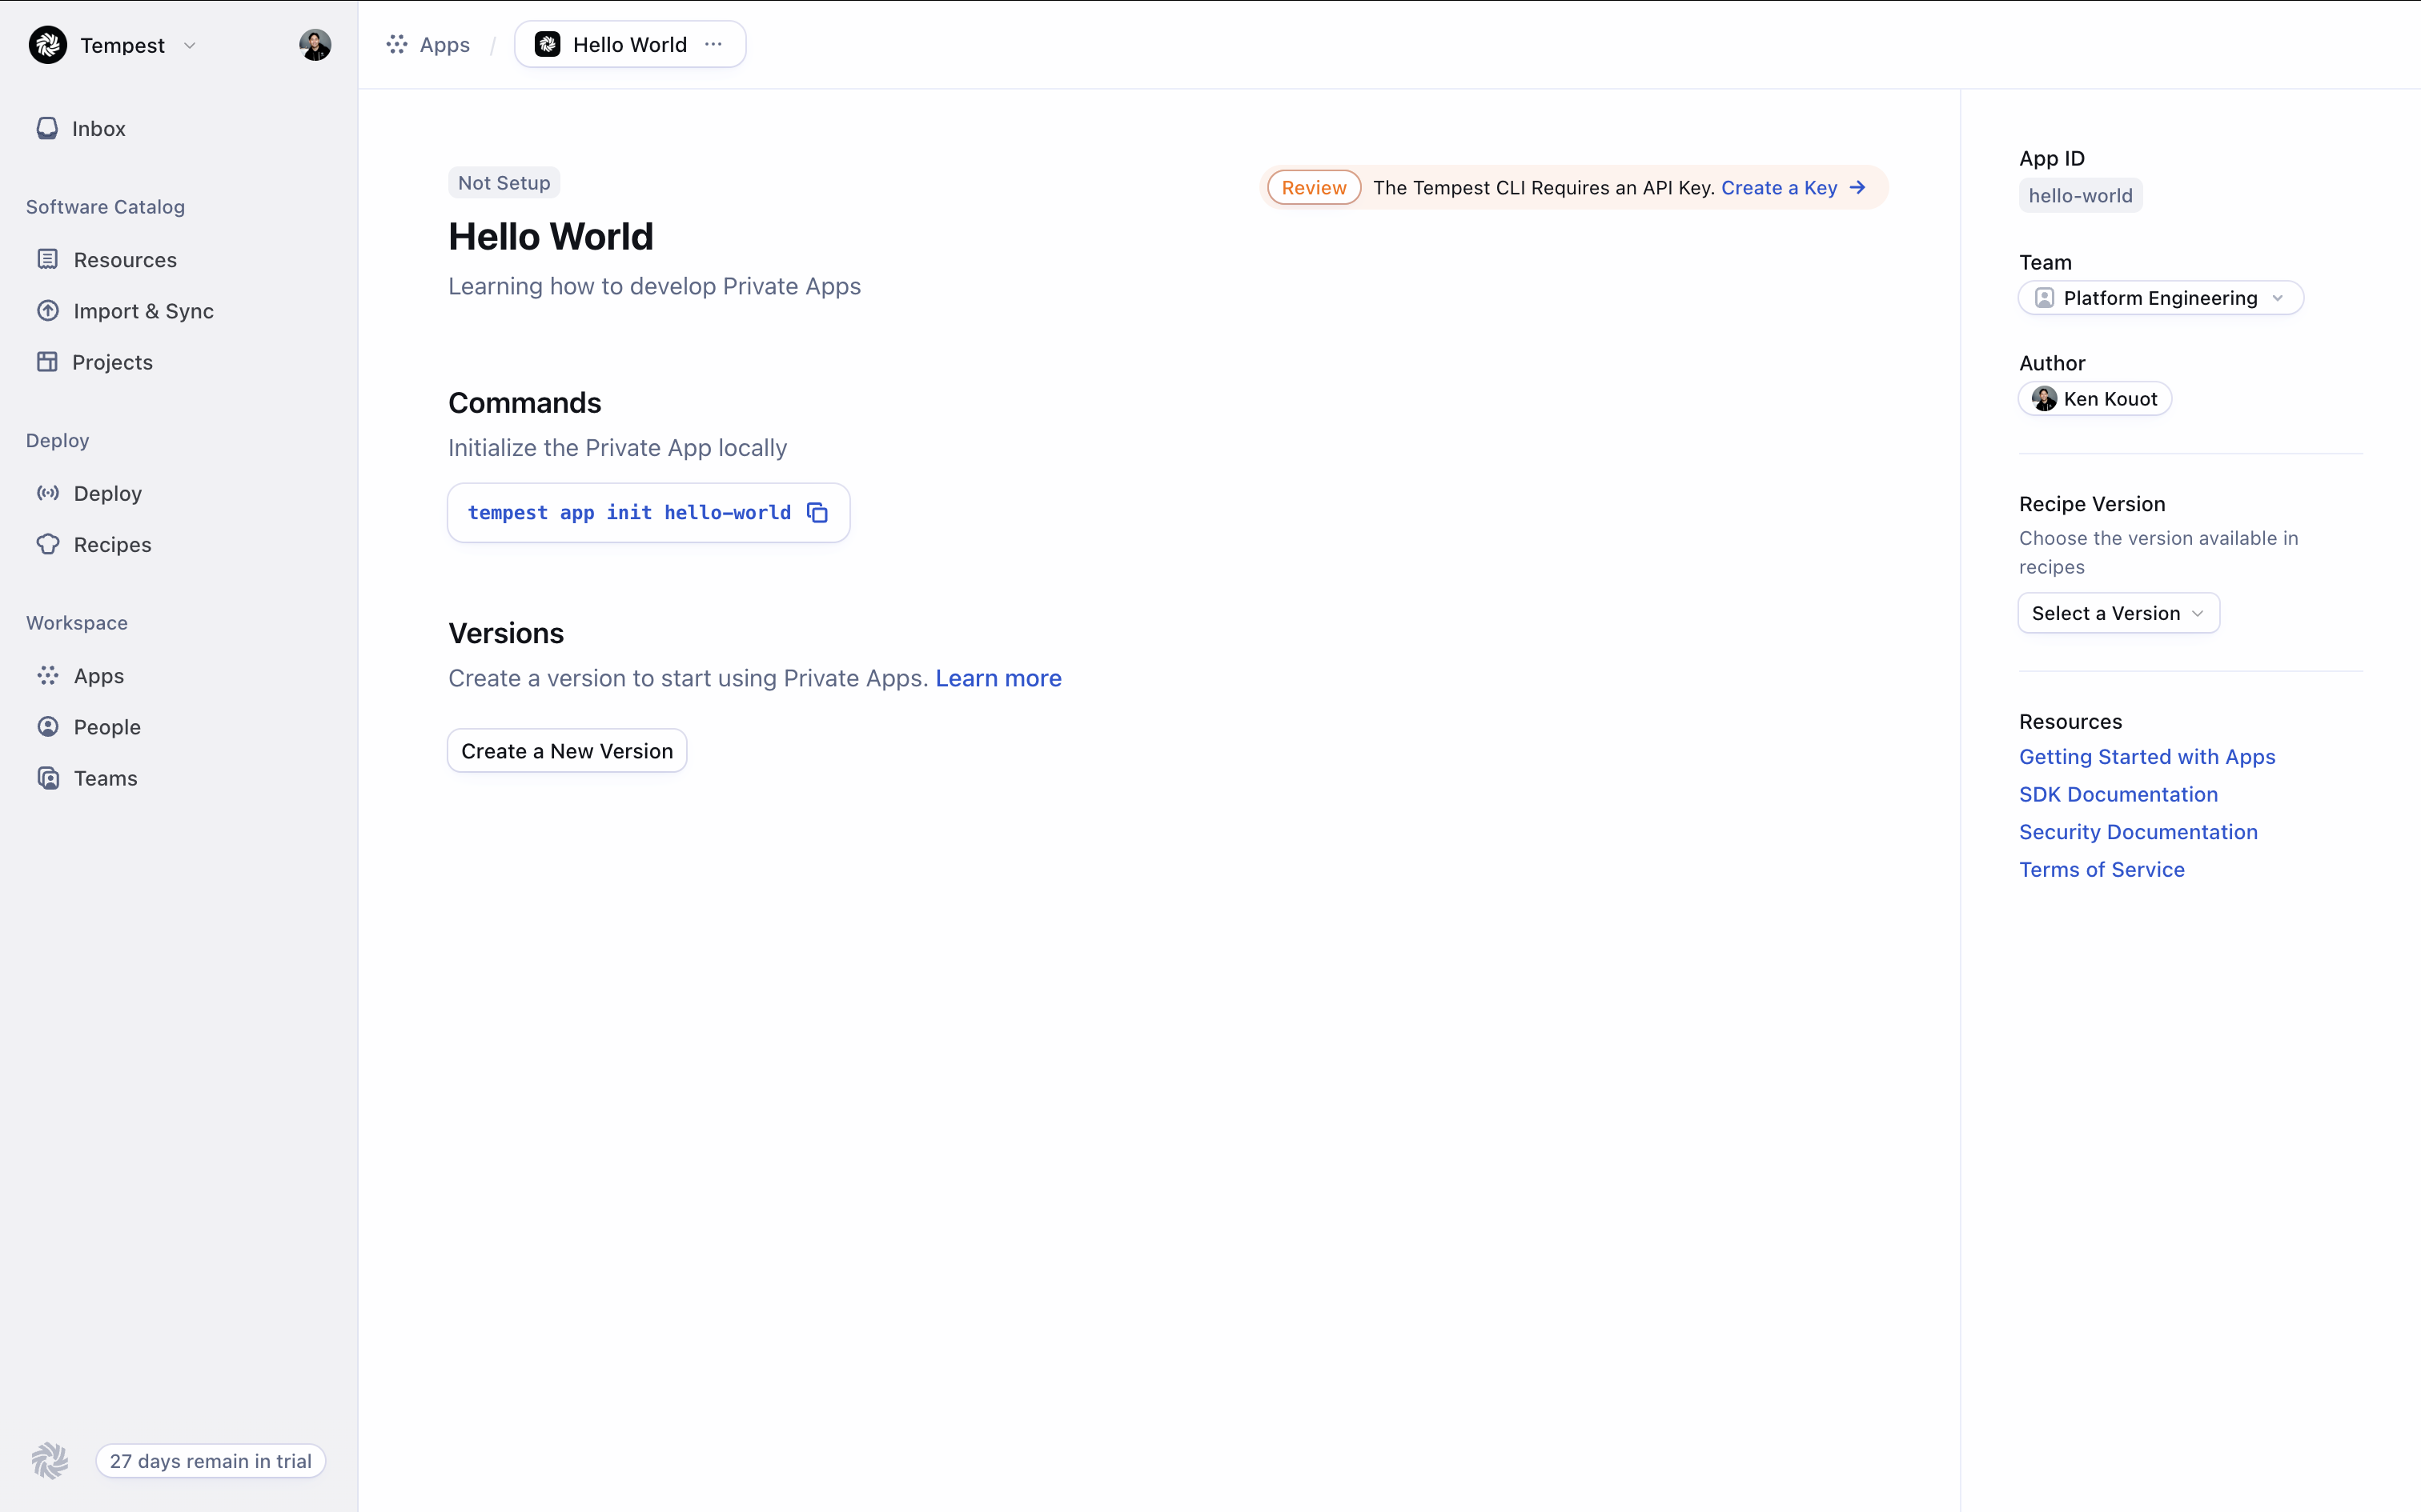Open the user avatar in sidebar header
This screenshot has width=2421, height=1512.
(x=314, y=45)
